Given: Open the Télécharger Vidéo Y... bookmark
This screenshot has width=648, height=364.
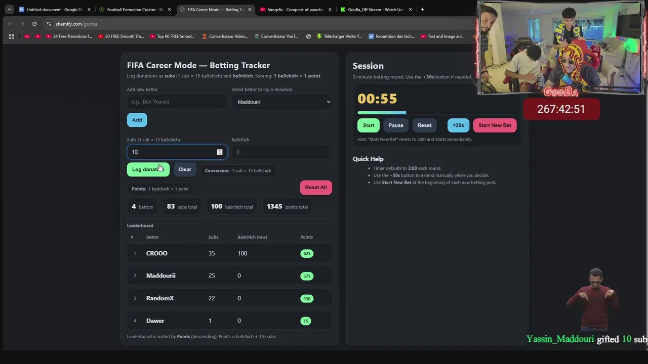Looking at the screenshot, I should coord(340,36).
